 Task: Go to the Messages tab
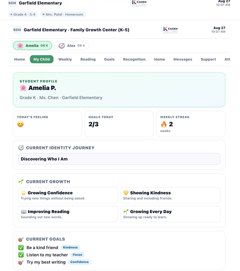pos(183,59)
